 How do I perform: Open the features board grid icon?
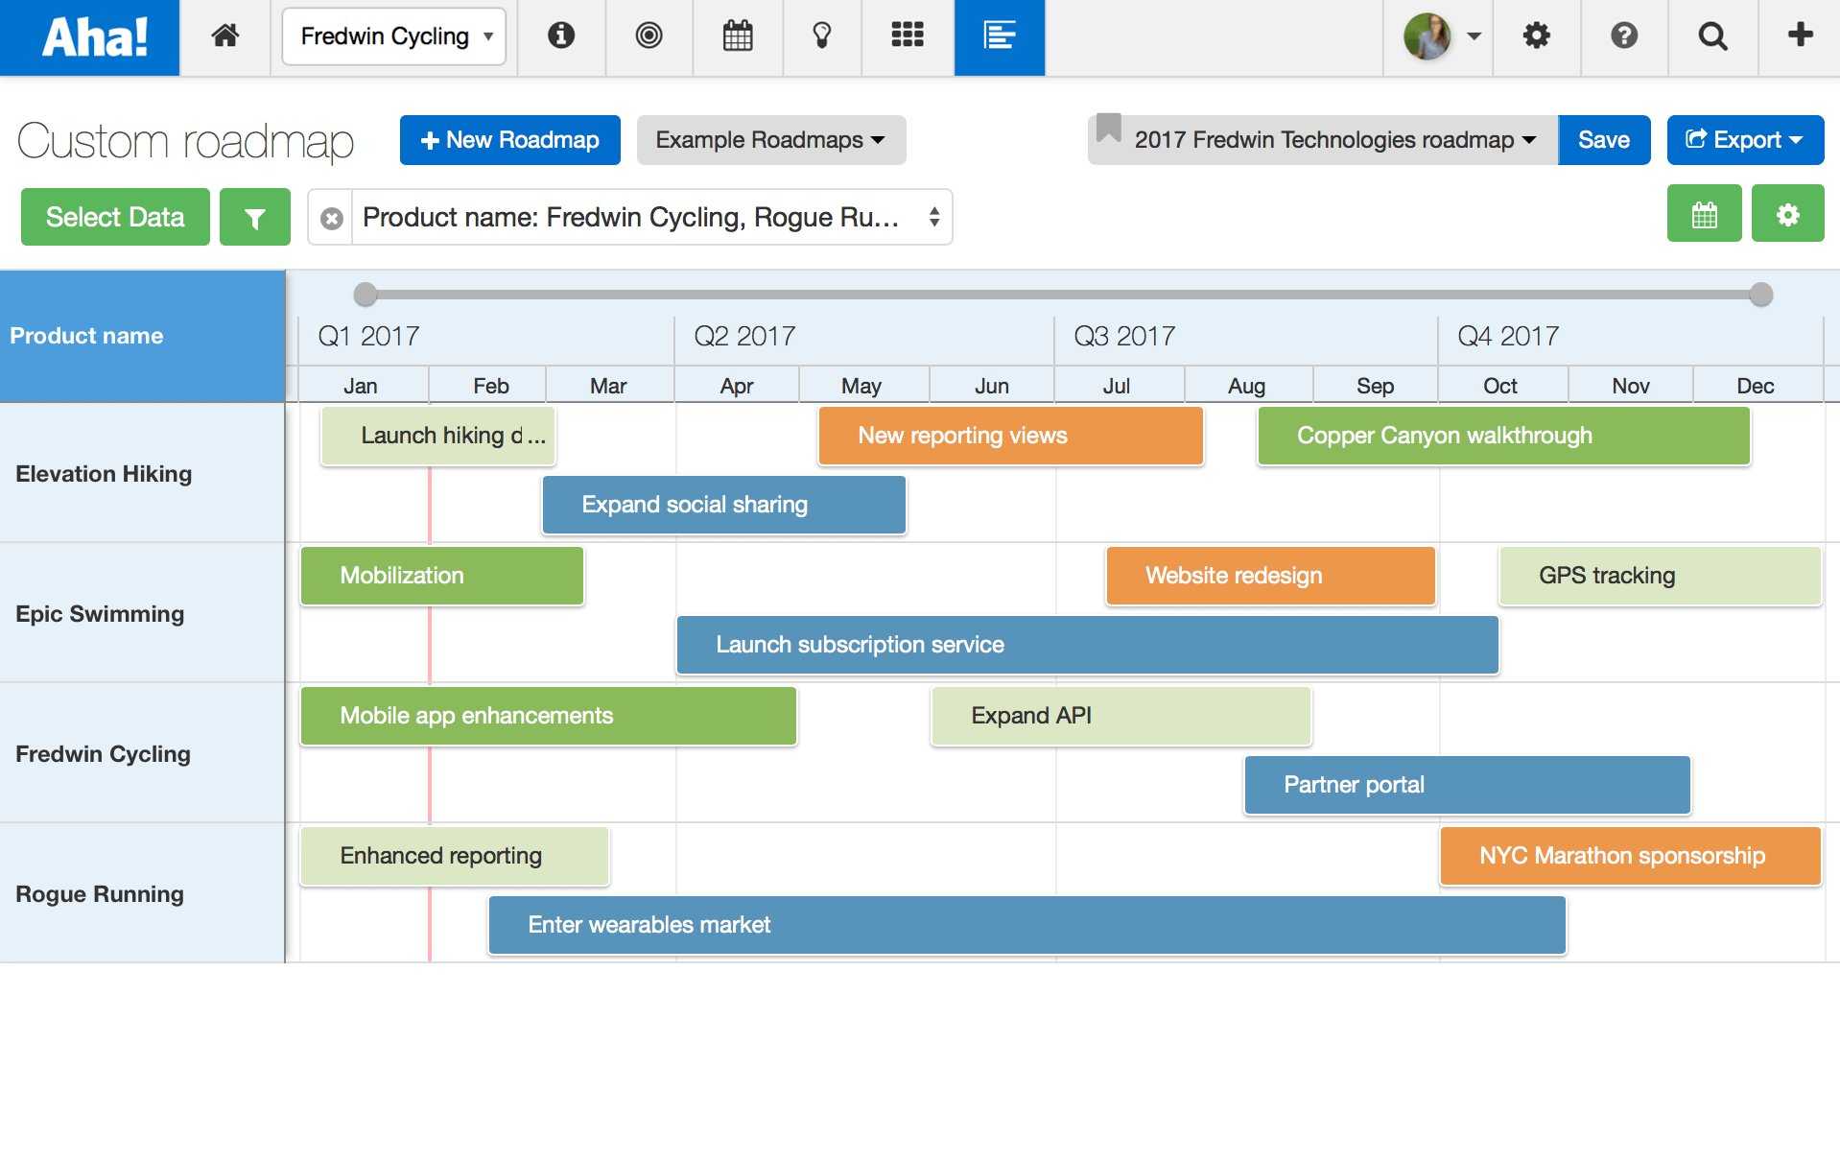(907, 36)
